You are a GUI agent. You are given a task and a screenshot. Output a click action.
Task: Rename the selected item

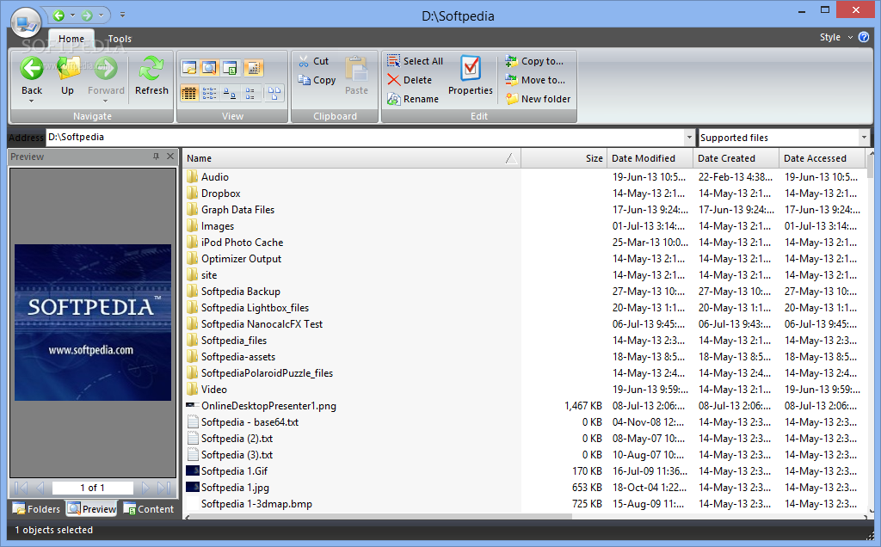click(412, 100)
